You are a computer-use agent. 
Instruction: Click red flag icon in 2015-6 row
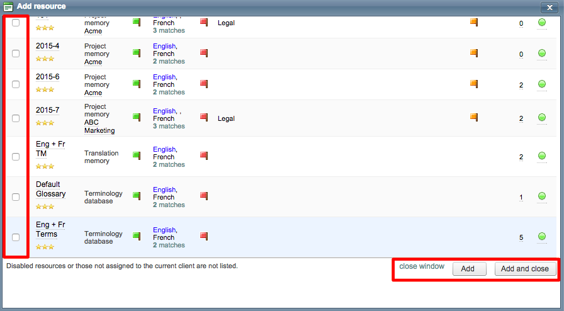[203, 84]
